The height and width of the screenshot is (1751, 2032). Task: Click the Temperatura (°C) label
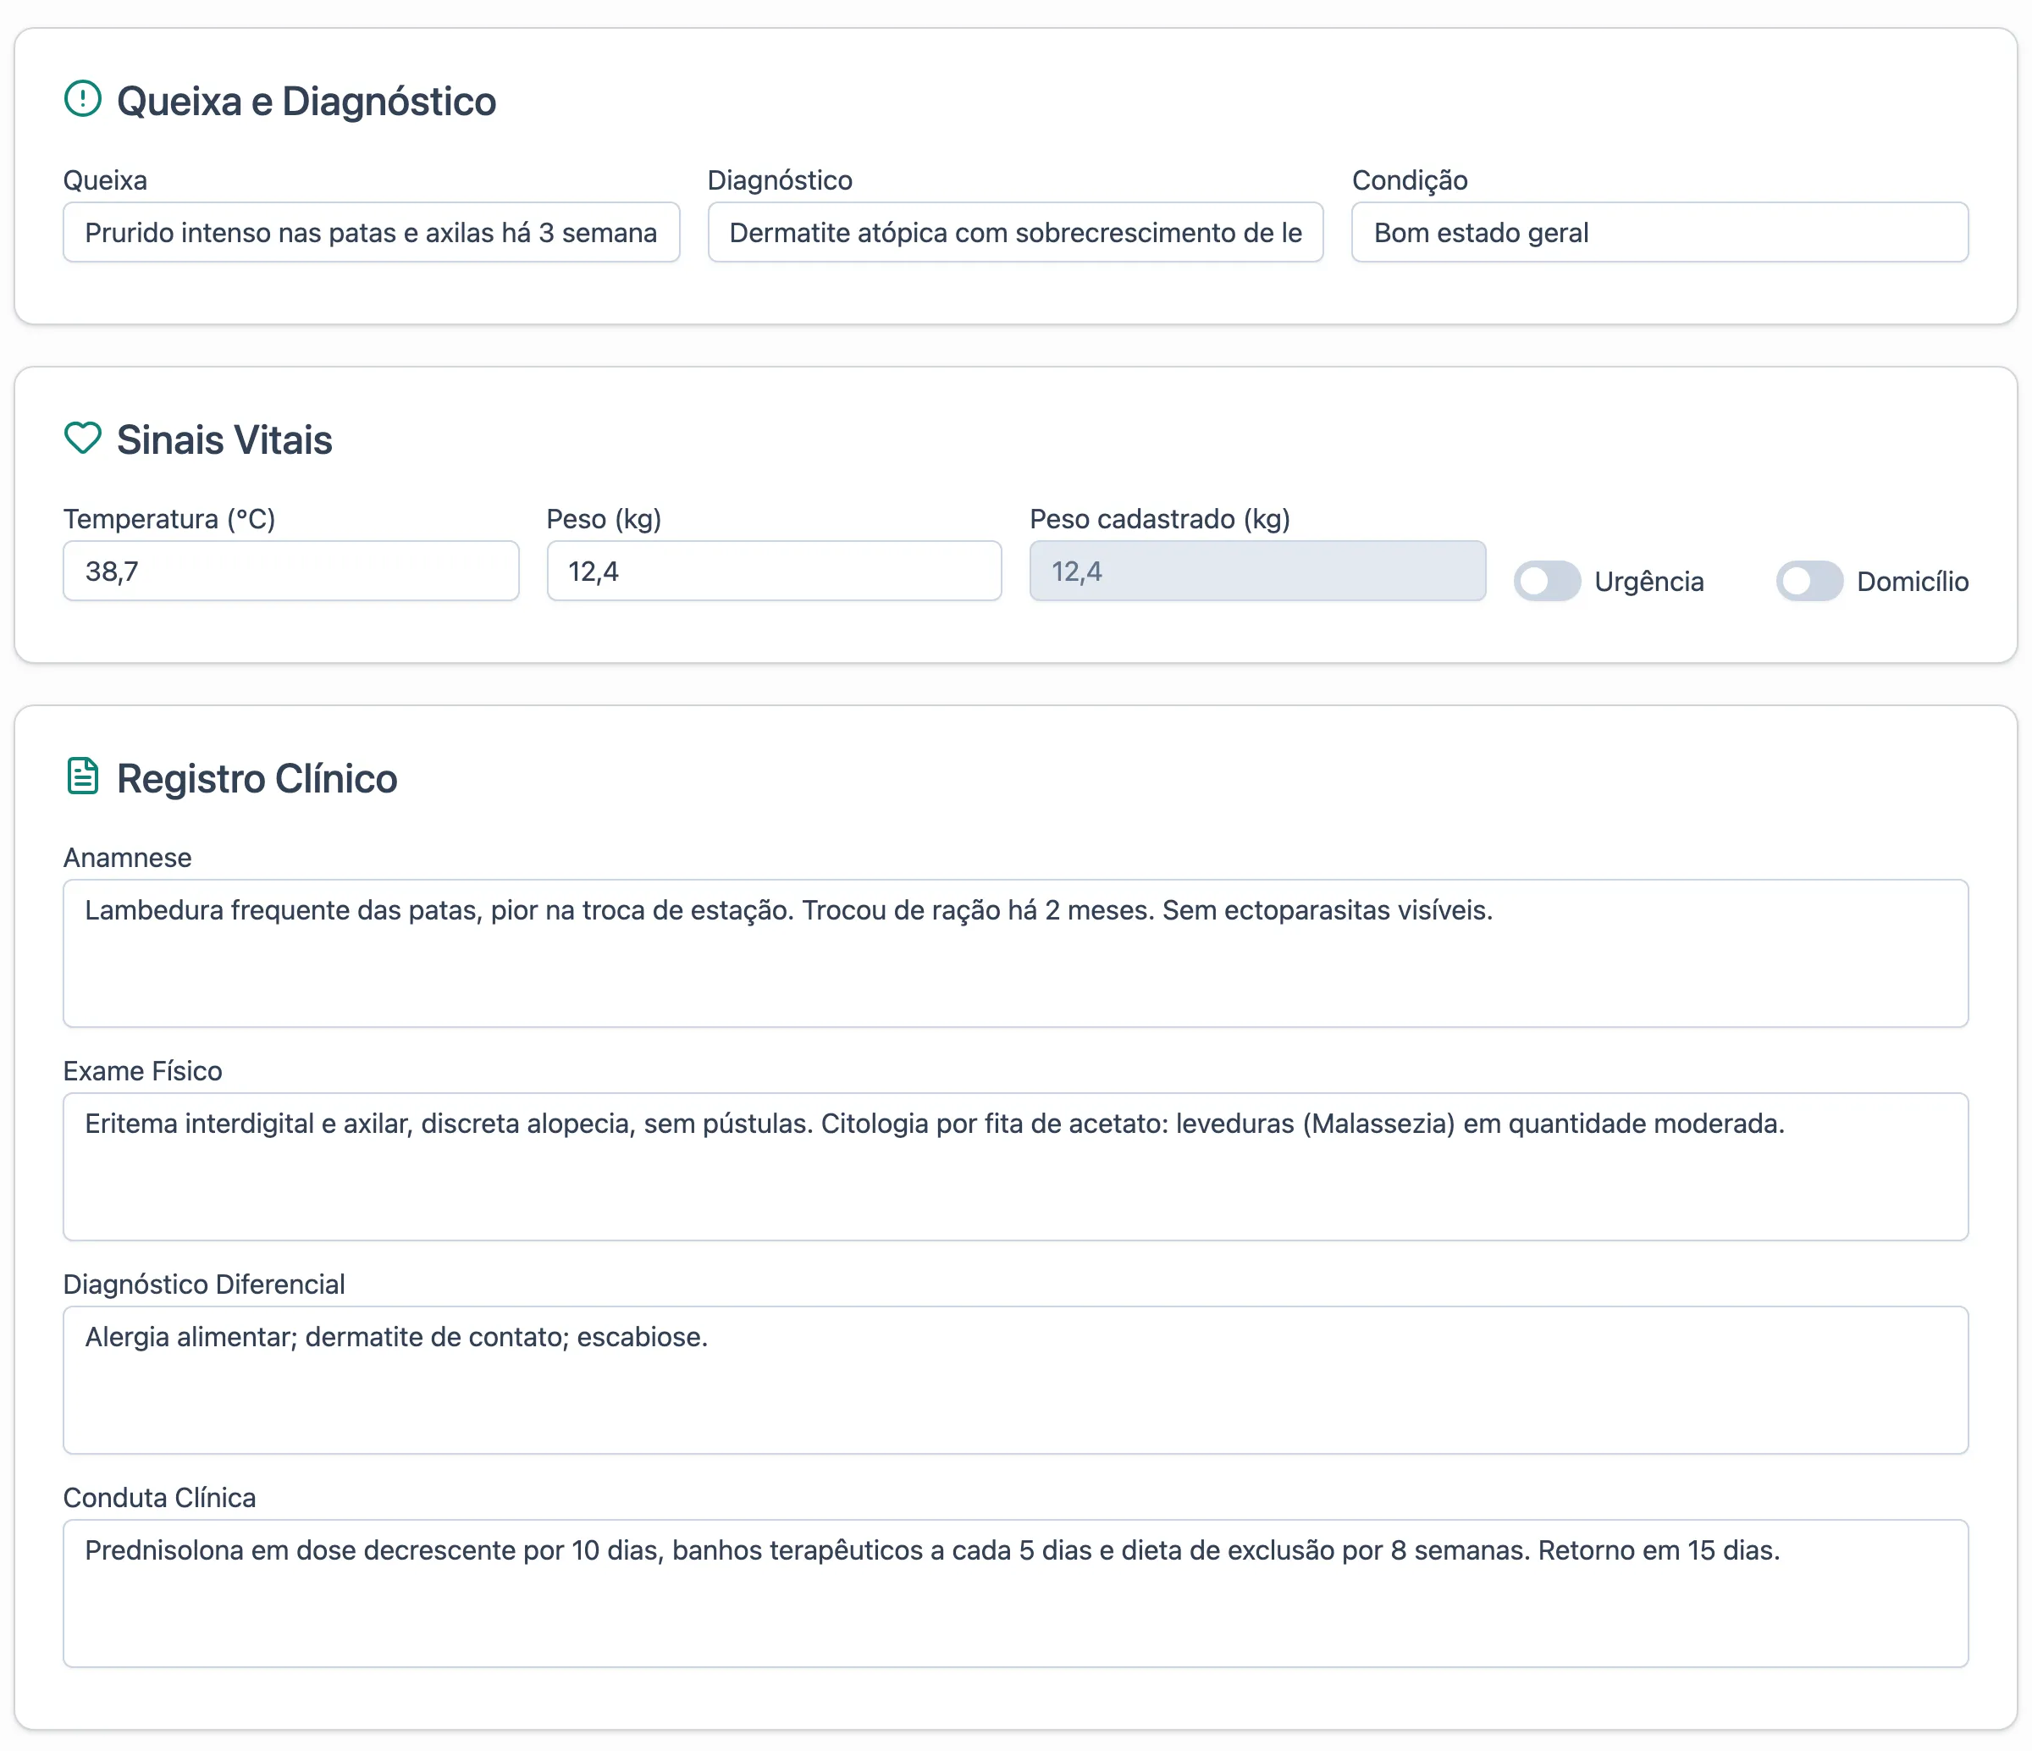(x=169, y=519)
